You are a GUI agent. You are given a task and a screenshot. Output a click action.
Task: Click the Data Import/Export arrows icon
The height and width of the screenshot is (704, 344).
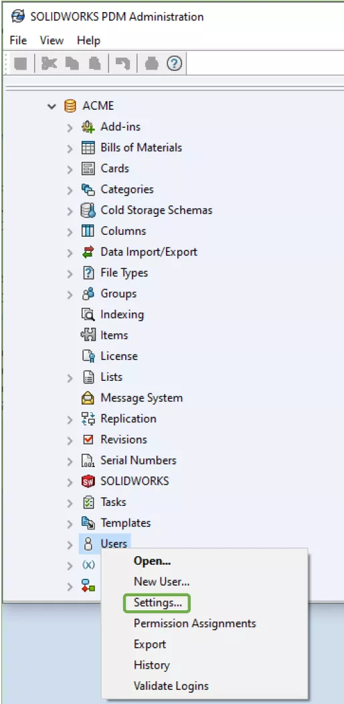[88, 252]
